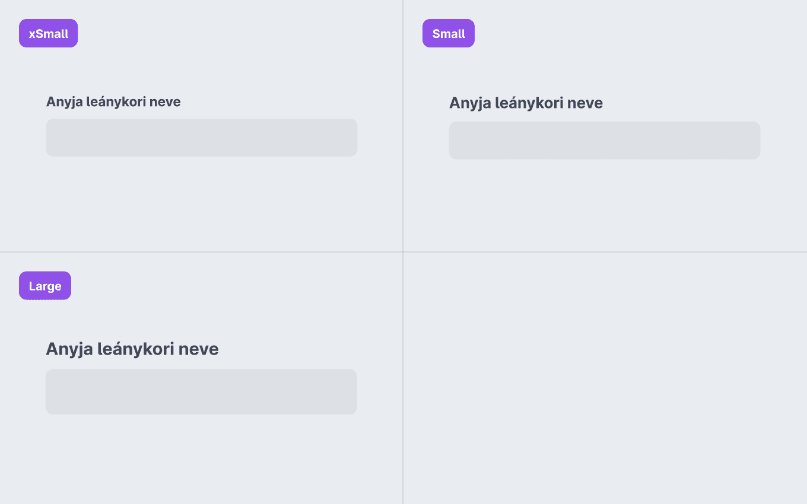
Task: Click the input field under the Large badge
Action: [201, 392]
